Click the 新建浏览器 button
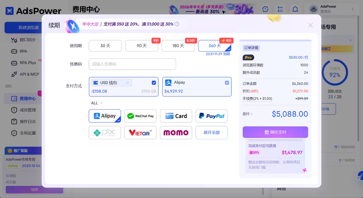Screen dimensions: 363x198 pyautogui.click(x=23, y=27)
